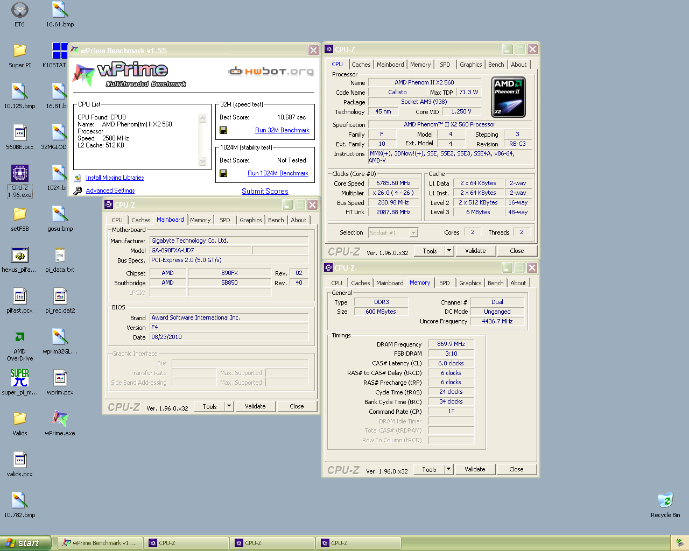689x551 pixels.
Task: Click the Start button on the taskbar
Action: 25,543
